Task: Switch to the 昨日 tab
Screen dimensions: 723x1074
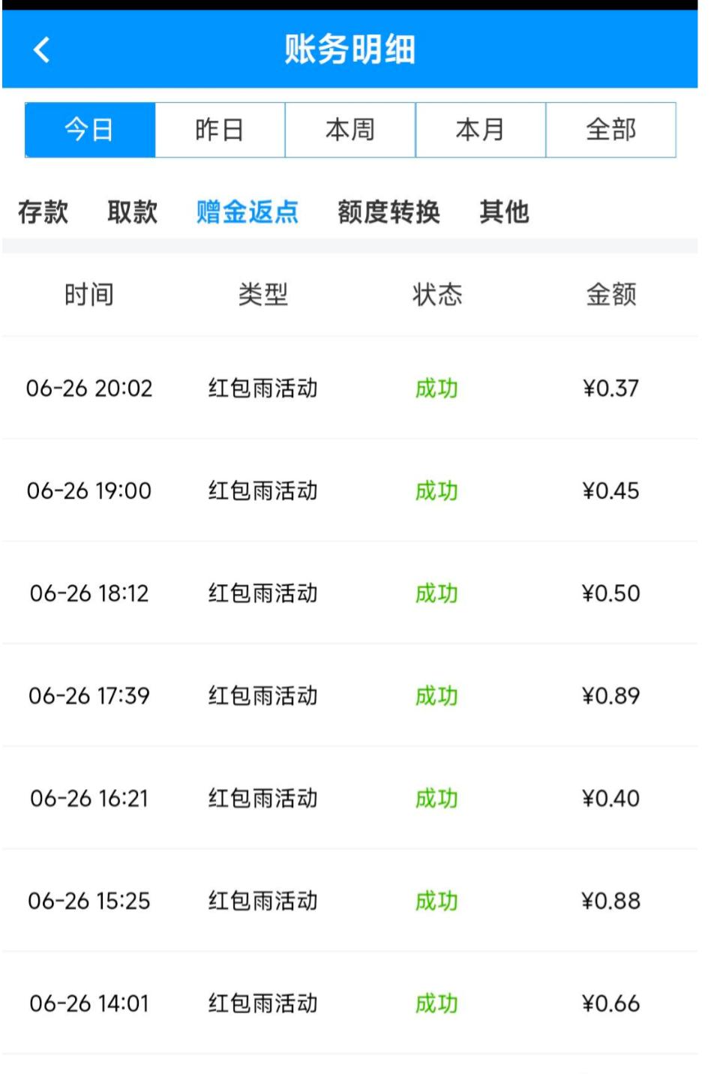Action: [220, 130]
